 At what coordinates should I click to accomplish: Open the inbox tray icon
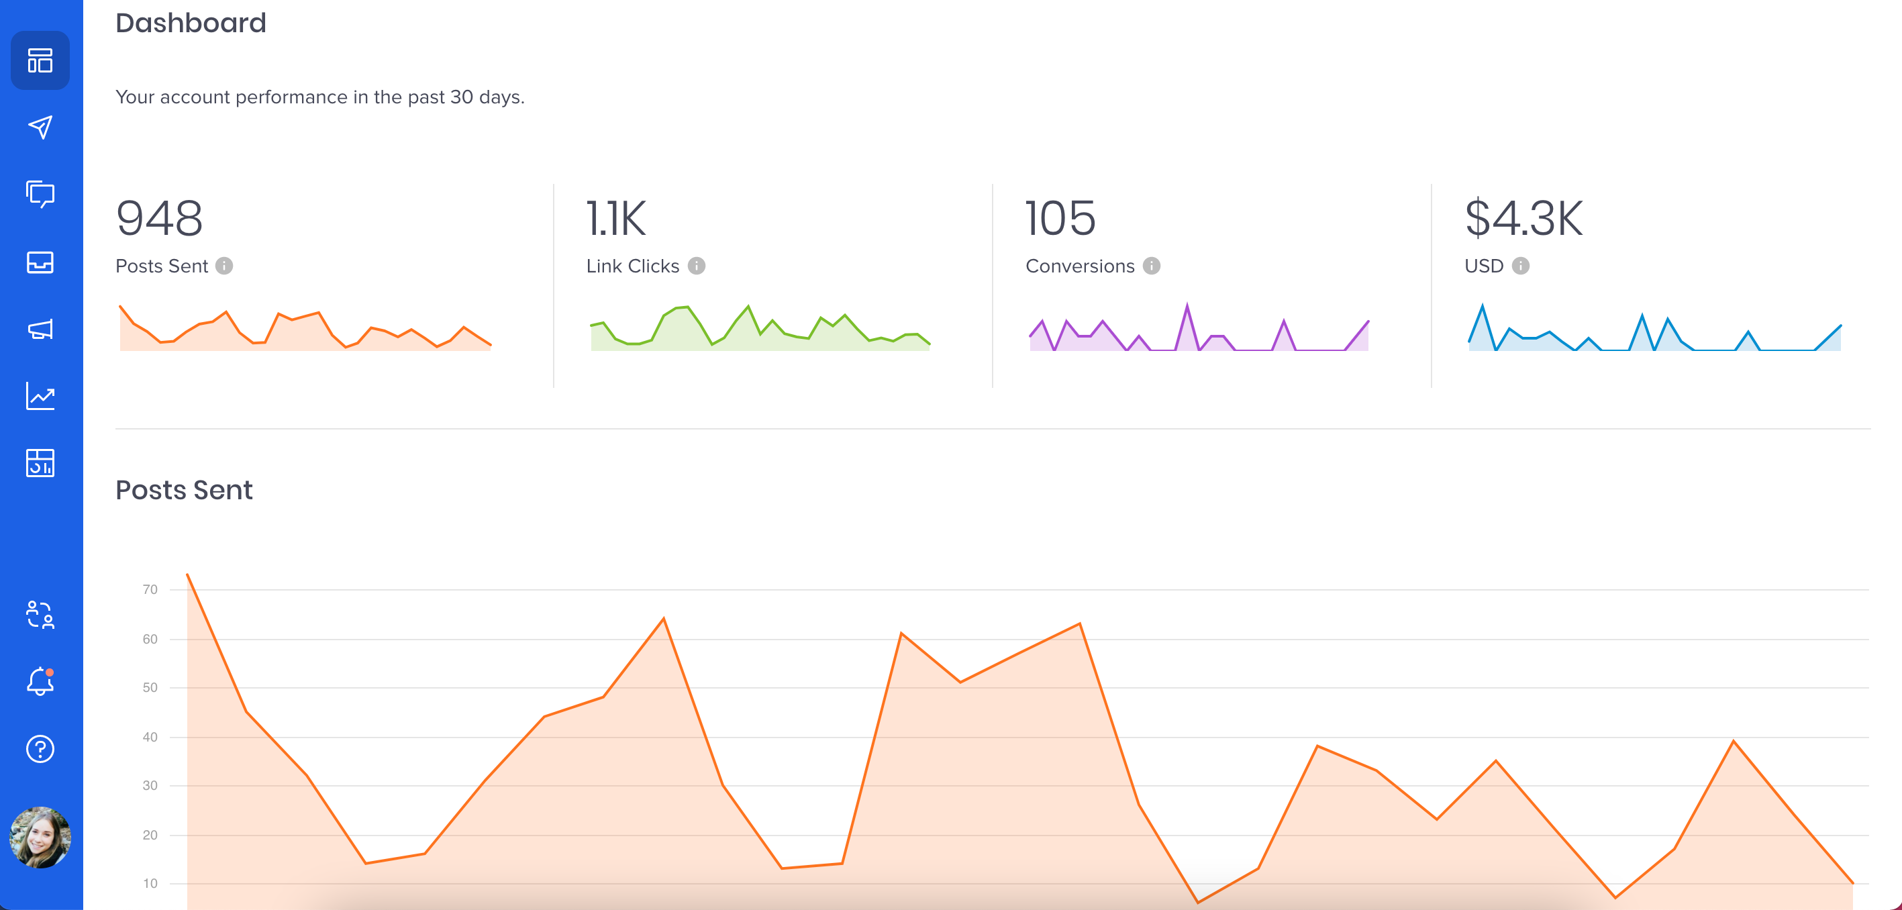[40, 262]
